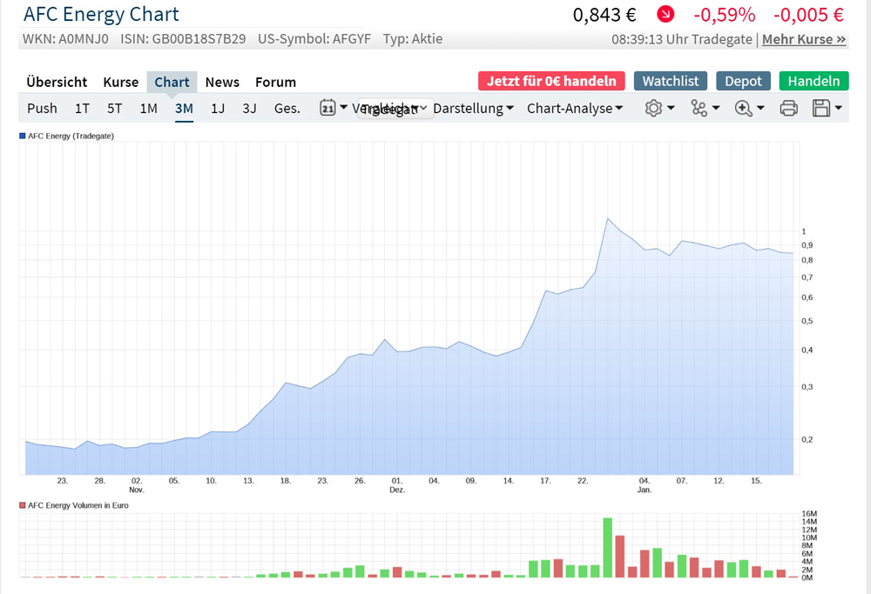Open the calendar date range icon
The image size is (871, 594).
tap(327, 108)
